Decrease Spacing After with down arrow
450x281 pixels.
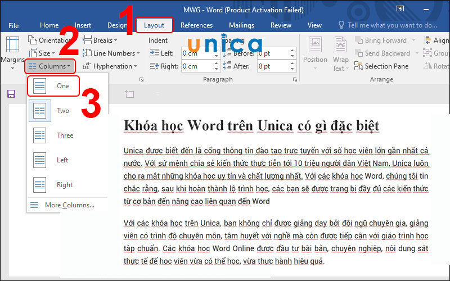292,69
